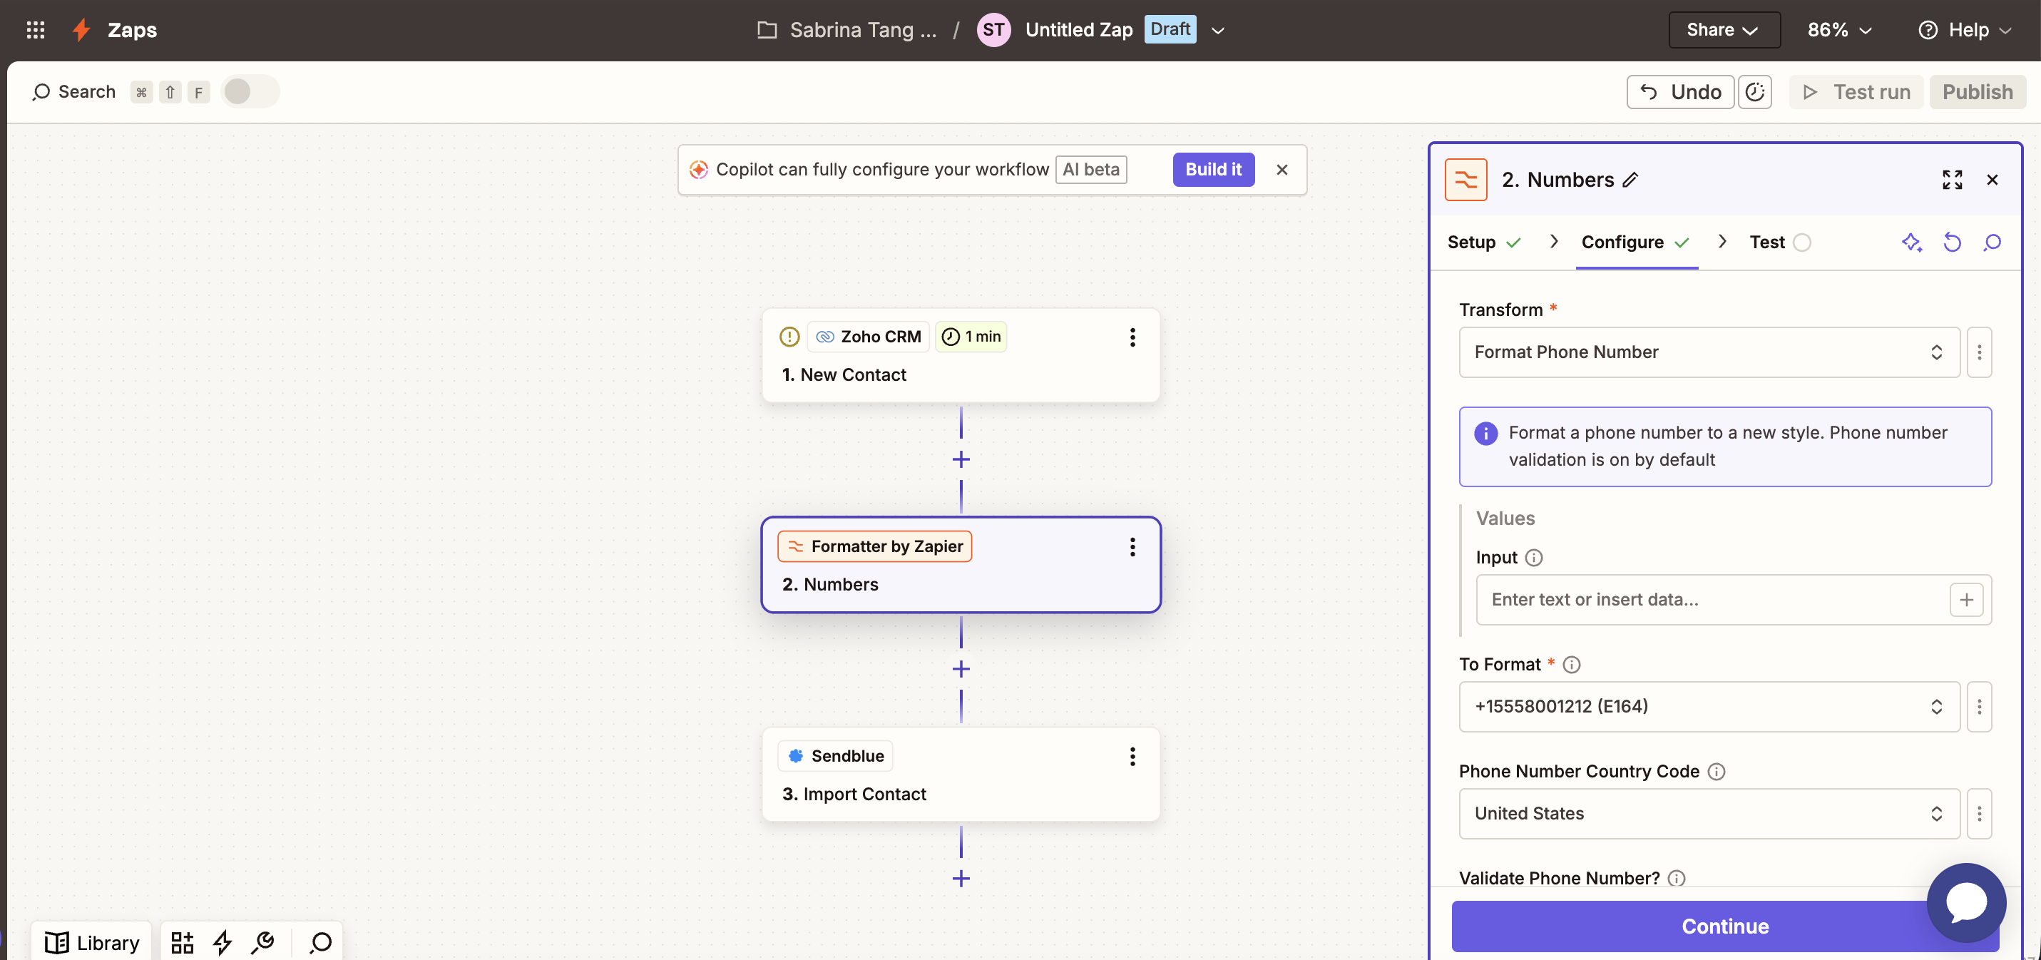
Task: Click the Continue button
Action: point(1725,926)
